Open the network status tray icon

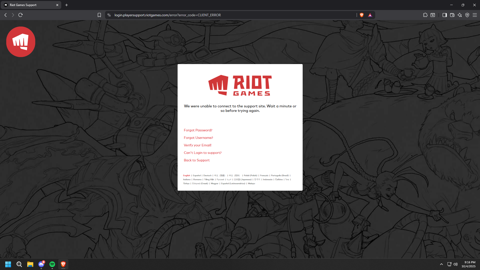tap(449, 264)
